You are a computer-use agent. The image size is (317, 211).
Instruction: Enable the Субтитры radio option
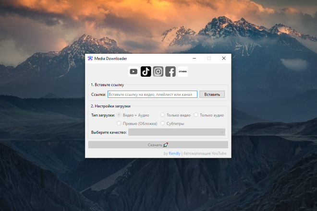coord(172,123)
